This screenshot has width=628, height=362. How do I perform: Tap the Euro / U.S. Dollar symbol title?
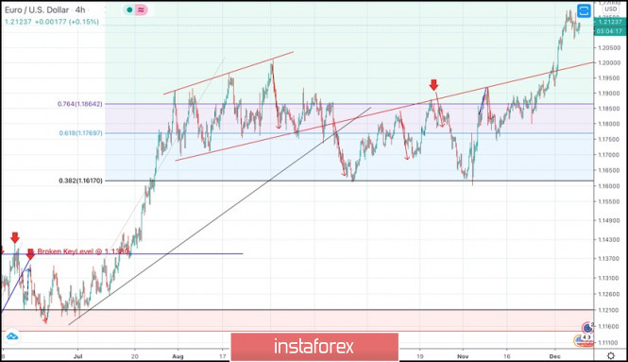(x=37, y=9)
